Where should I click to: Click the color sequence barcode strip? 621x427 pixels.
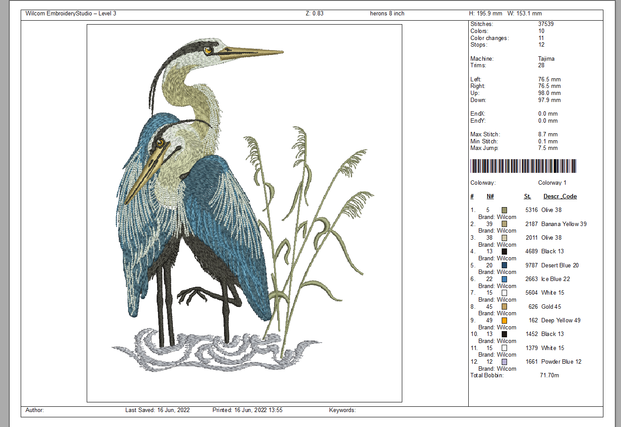523,166
